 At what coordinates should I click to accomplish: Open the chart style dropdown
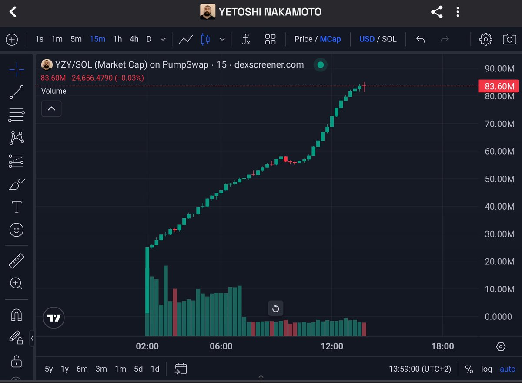point(222,39)
